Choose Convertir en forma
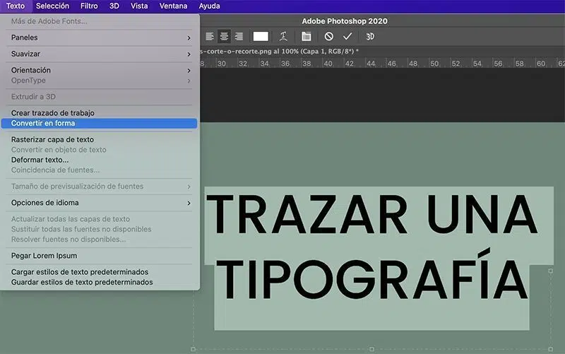This screenshot has width=565, height=354. click(100, 123)
